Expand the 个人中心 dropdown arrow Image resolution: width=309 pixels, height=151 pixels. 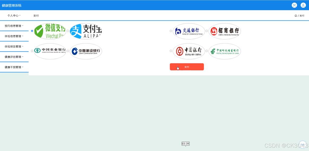click(x=20, y=15)
